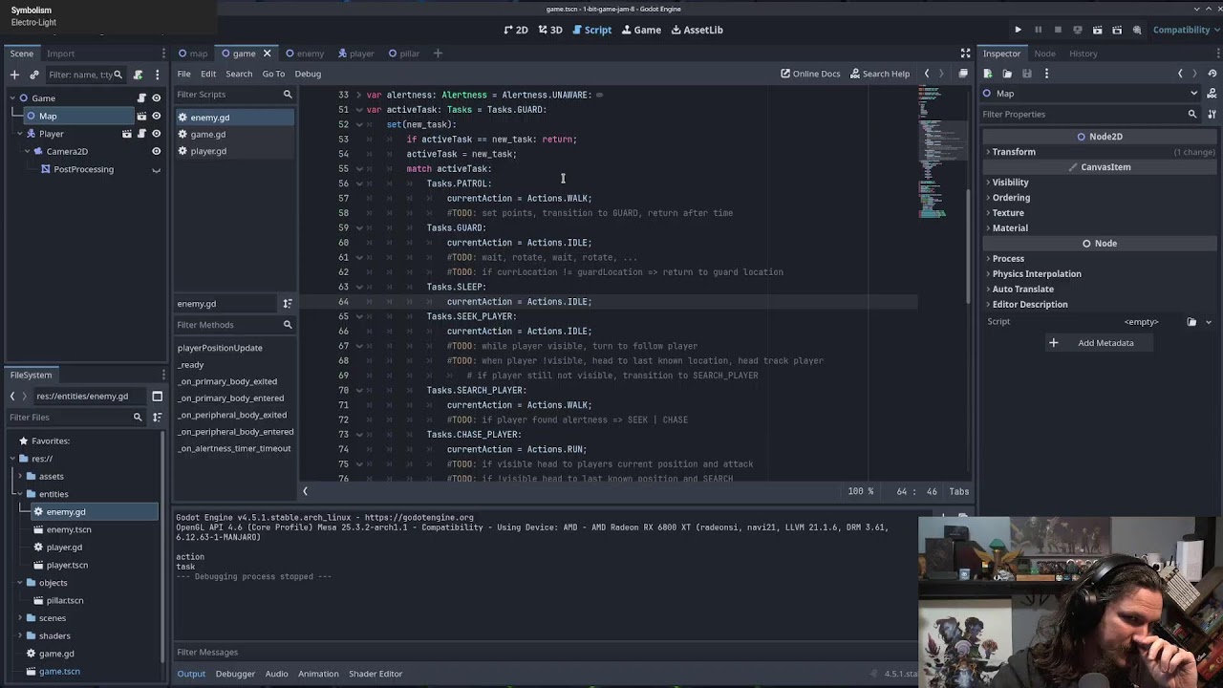The height and width of the screenshot is (688, 1223).
Task: Pause the running project
Action: point(1038,30)
